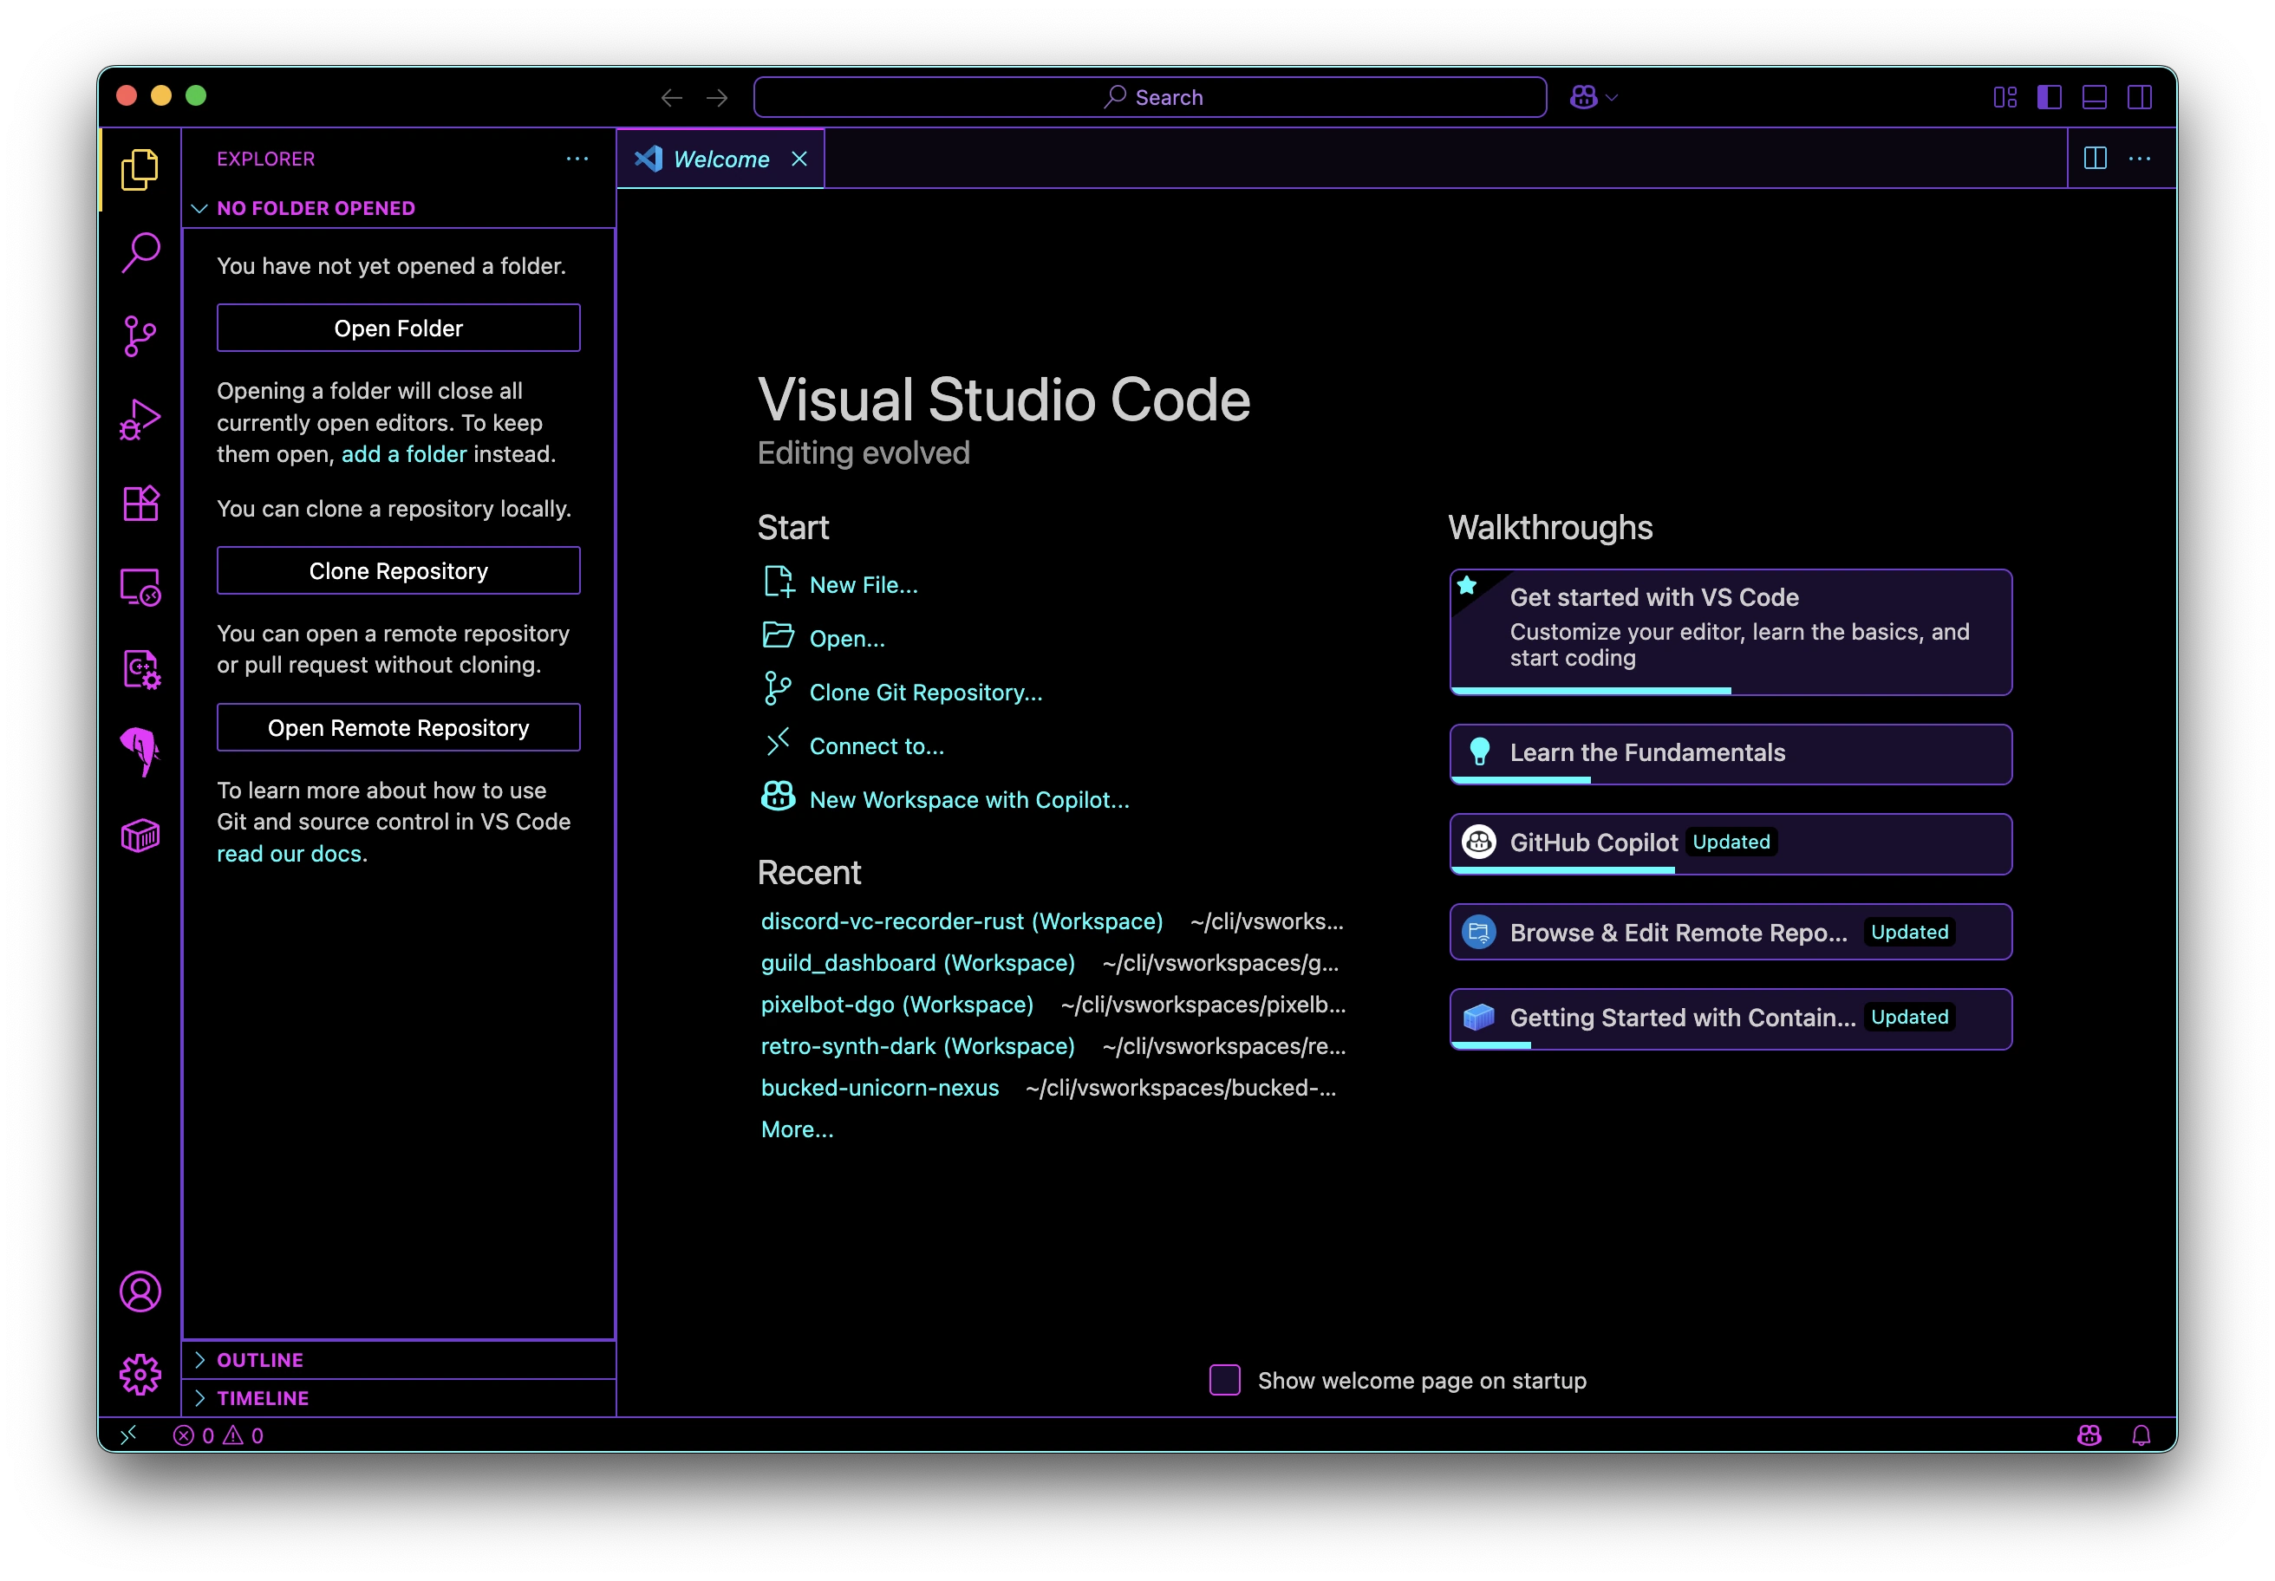Open the Source Control view
This screenshot has width=2275, height=1581.
click(140, 335)
